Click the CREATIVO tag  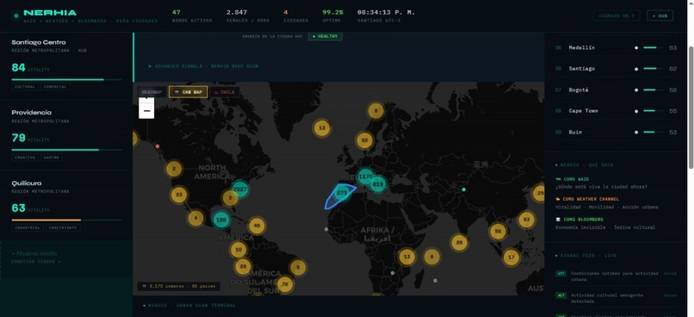pos(25,157)
